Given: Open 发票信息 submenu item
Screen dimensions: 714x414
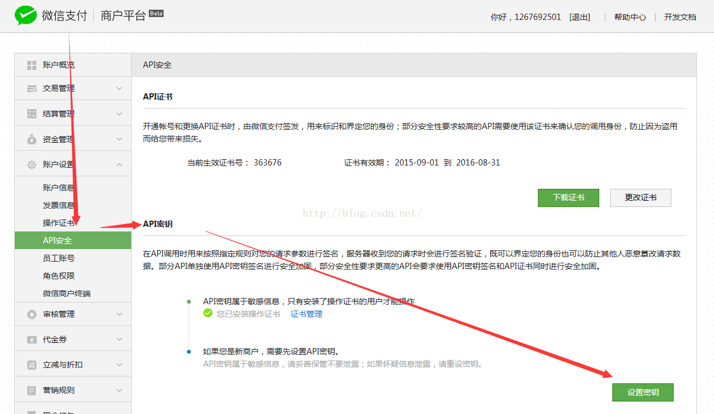Looking at the screenshot, I should tap(59, 205).
